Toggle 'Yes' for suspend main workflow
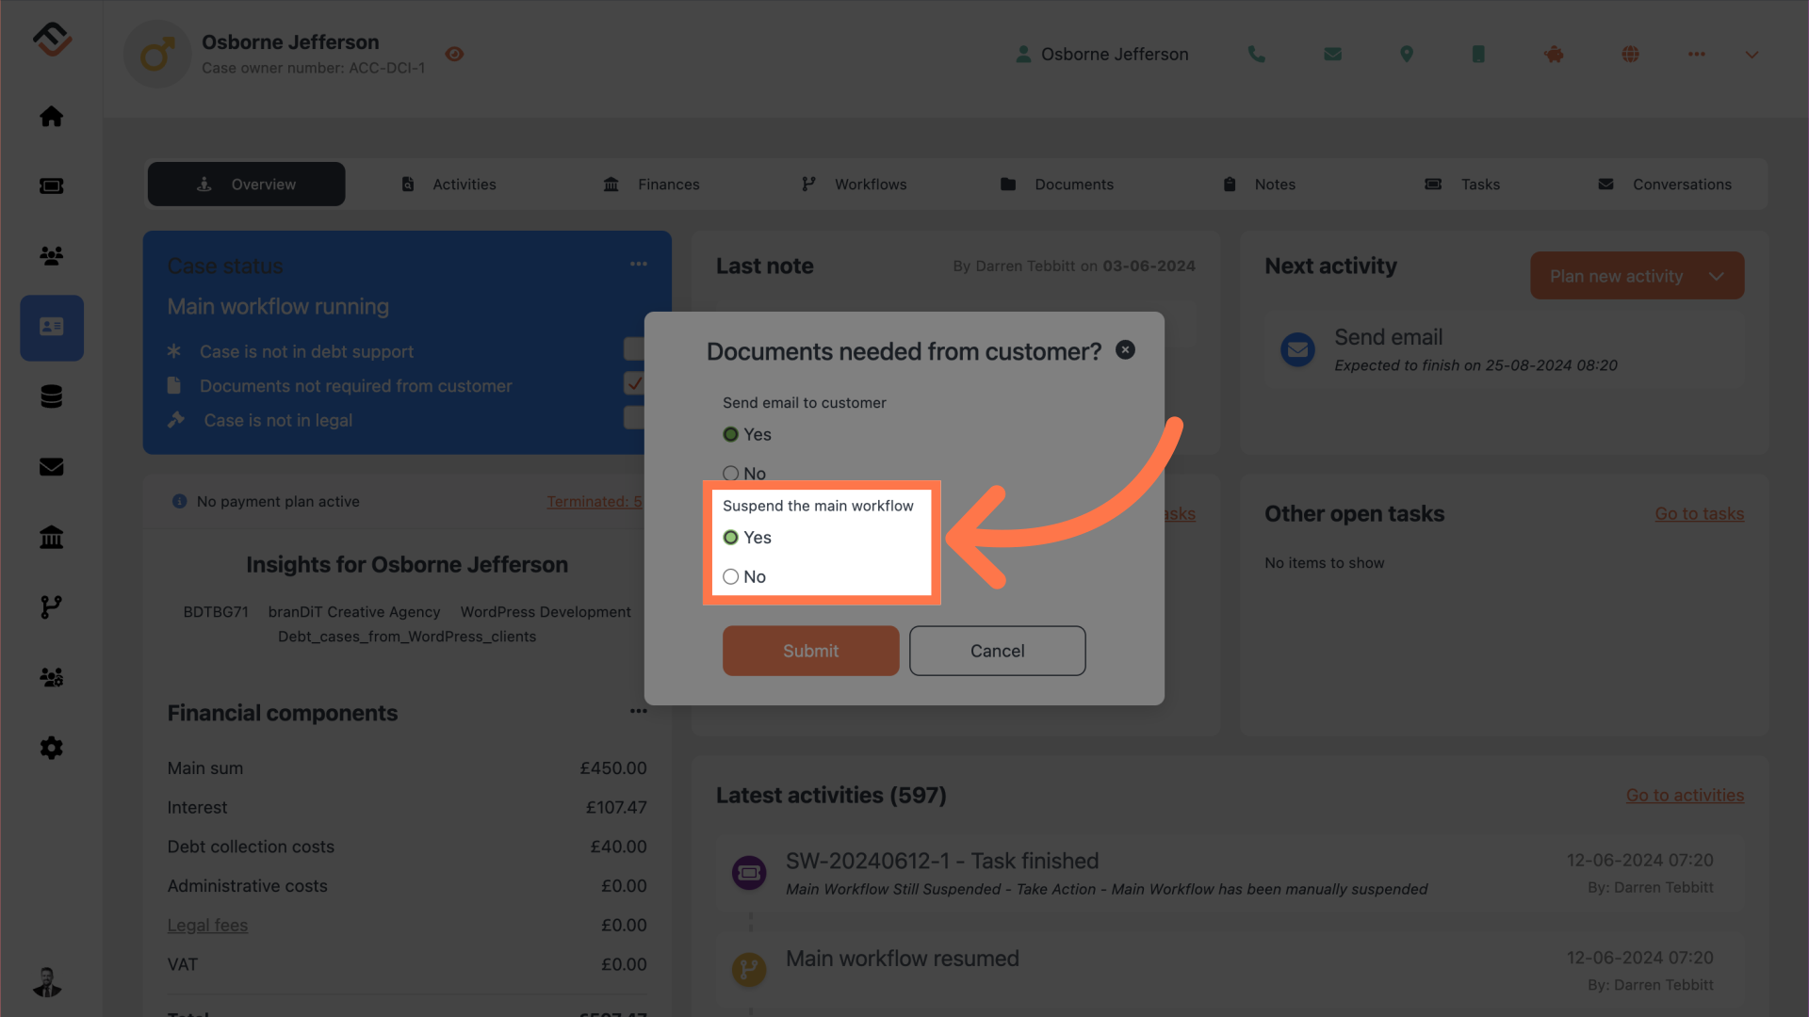This screenshot has width=1809, height=1017. 730,537
